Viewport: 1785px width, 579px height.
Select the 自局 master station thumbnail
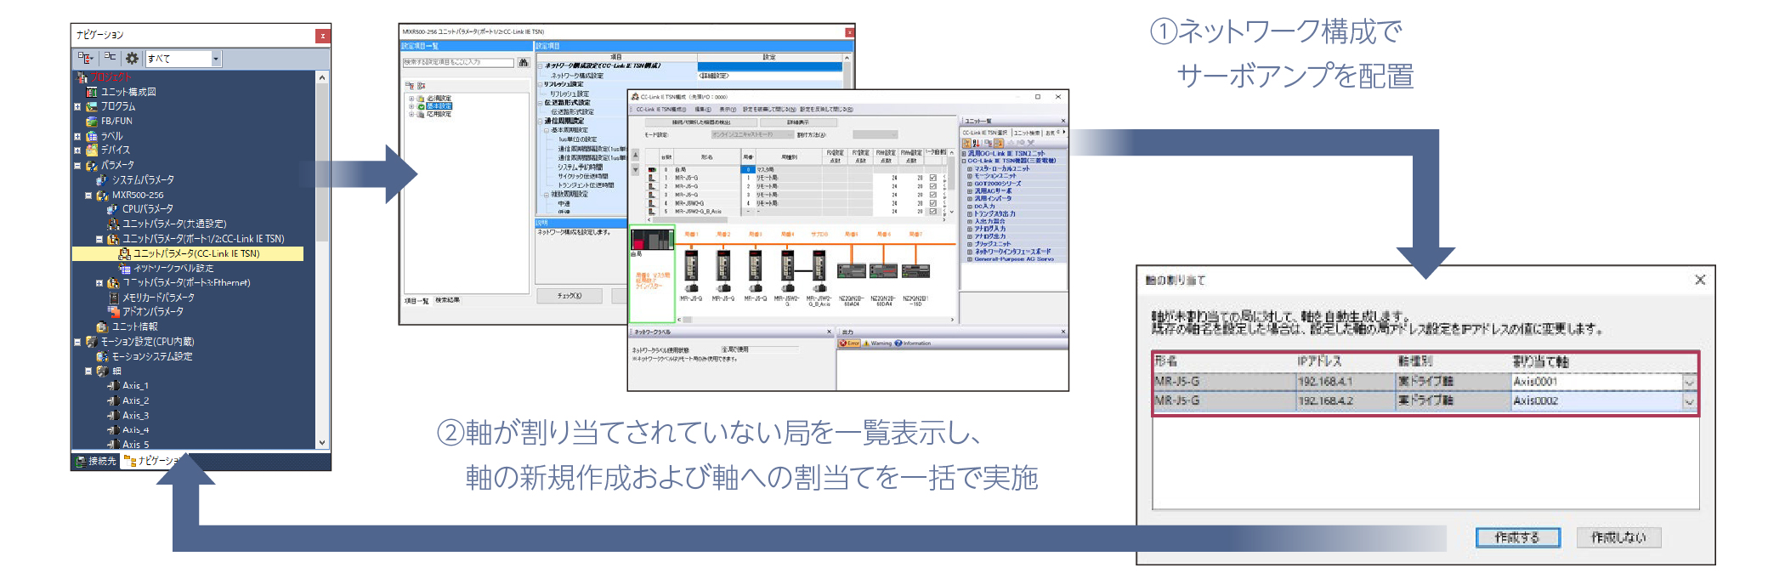click(x=651, y=239)
